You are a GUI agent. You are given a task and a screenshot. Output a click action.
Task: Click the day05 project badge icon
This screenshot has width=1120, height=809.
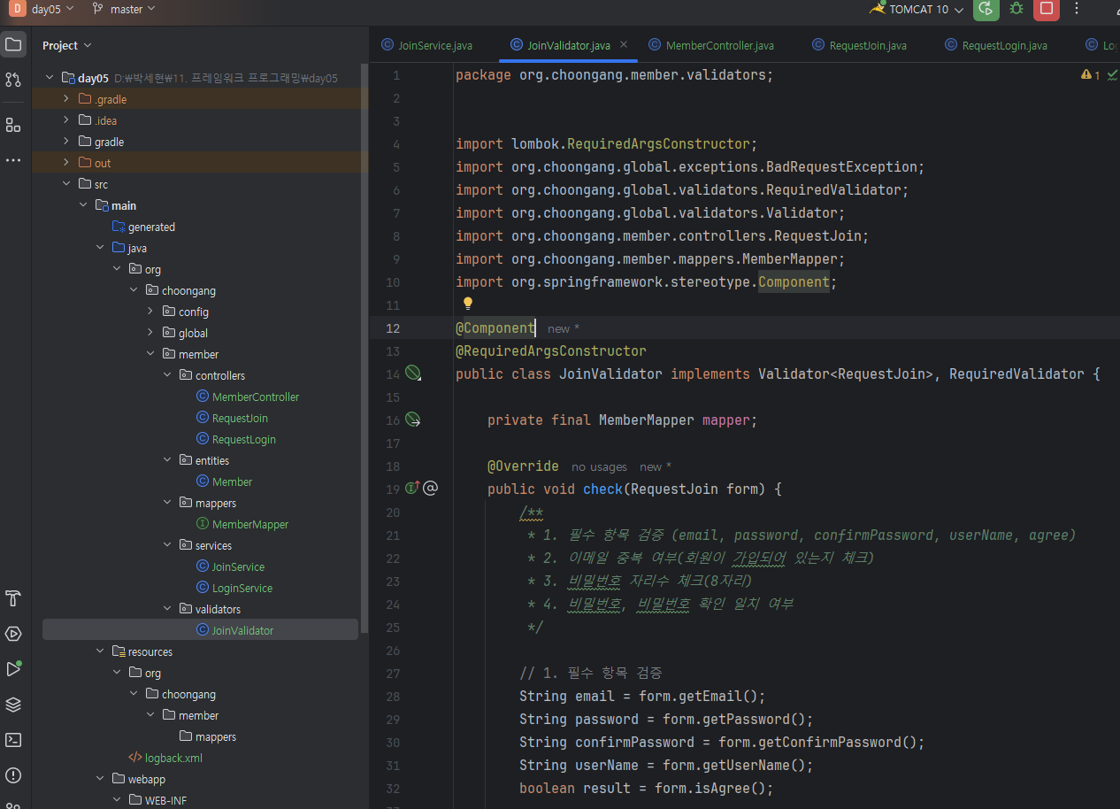18,9
